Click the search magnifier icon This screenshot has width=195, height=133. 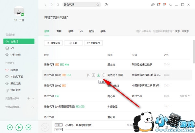coord(98,5)
